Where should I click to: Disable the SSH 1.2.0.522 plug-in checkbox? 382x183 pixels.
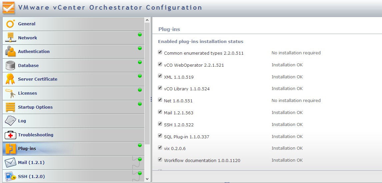[160, 124]
